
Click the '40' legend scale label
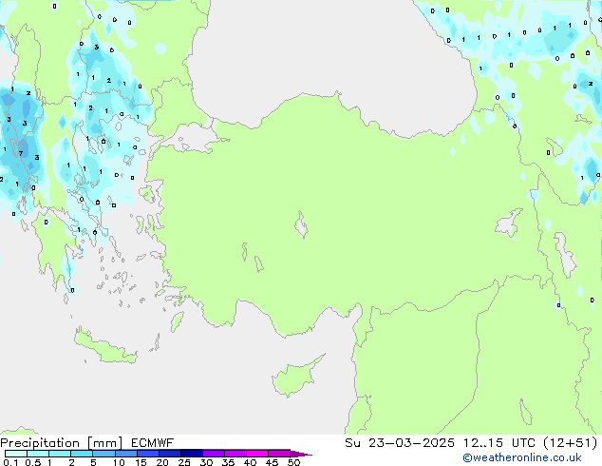tap(250, 462)
